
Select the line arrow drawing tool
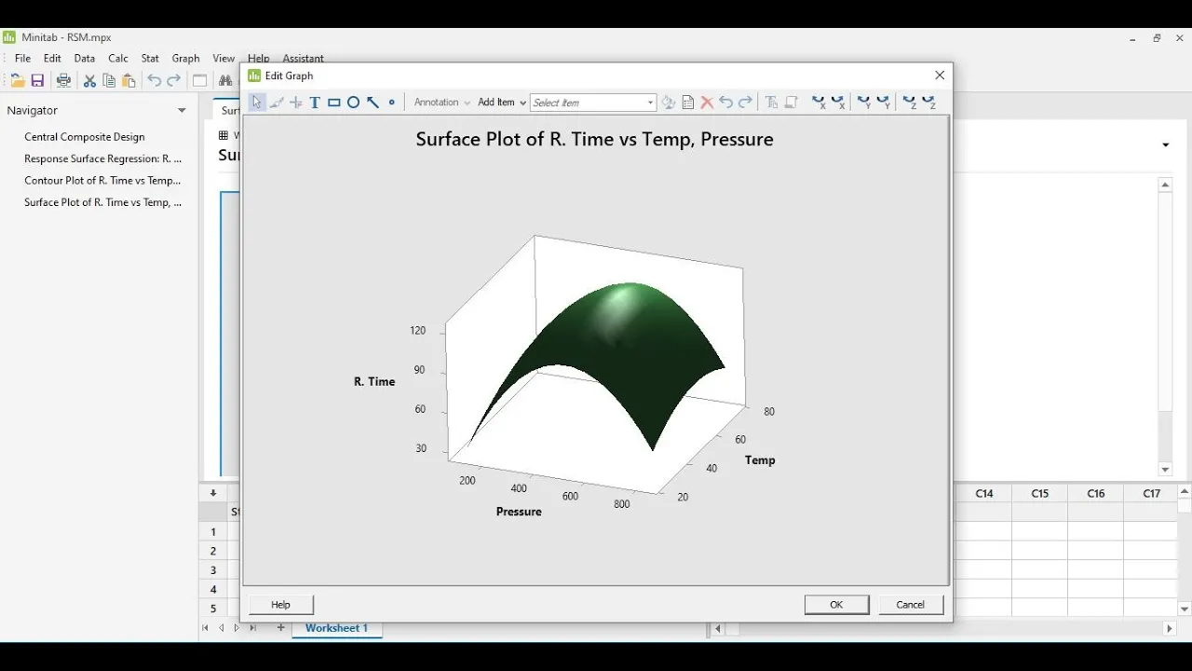click(372, 103)
